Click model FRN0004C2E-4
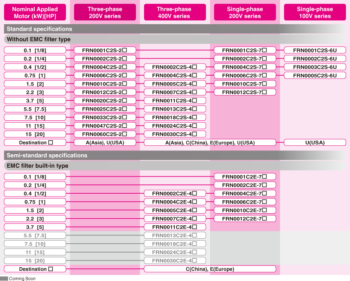This screenshot has width=350, height=281. 175,202
